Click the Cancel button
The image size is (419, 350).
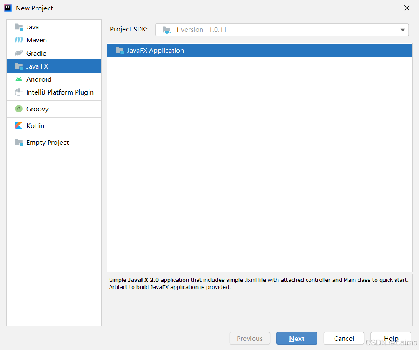tap(344, 338)
